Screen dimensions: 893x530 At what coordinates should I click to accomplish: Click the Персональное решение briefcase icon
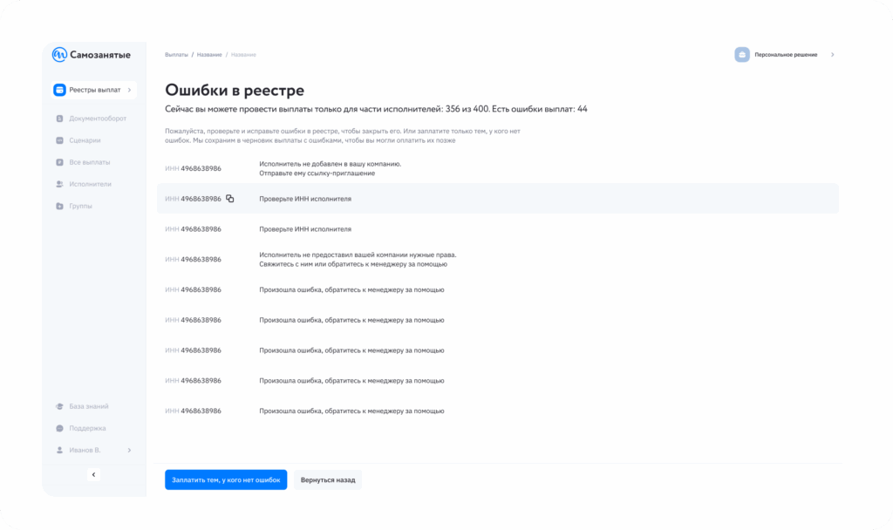click(x=742, y=55)
